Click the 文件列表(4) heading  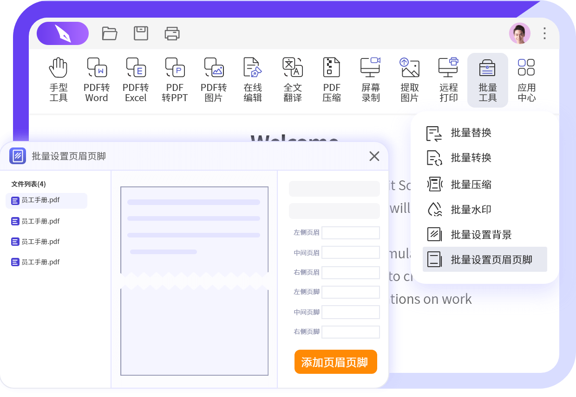point(29,184)
